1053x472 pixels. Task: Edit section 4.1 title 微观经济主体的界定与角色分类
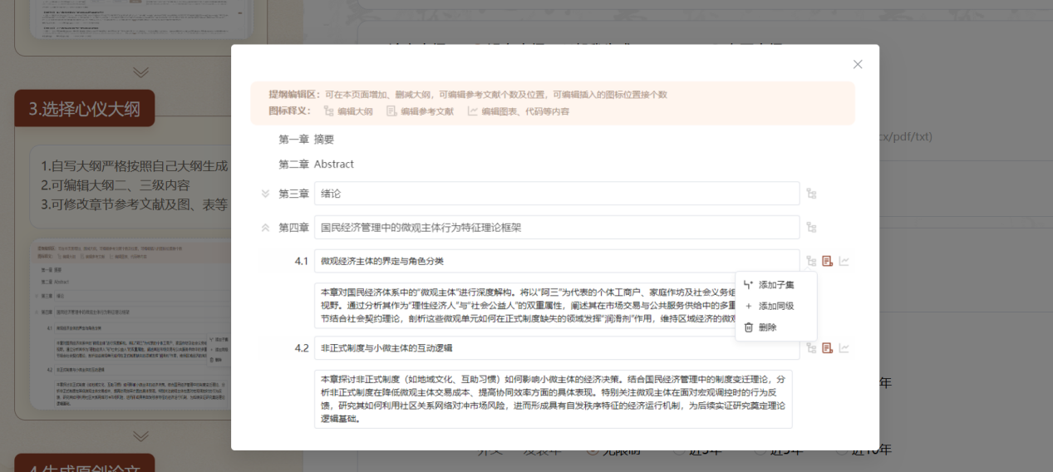(x=557, y=261)
